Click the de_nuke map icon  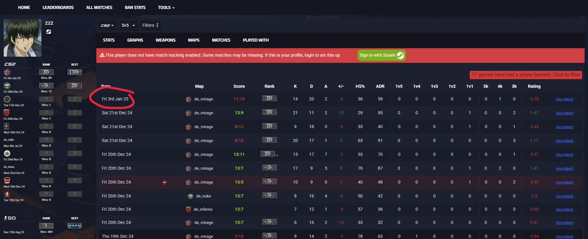coord(191,196)
